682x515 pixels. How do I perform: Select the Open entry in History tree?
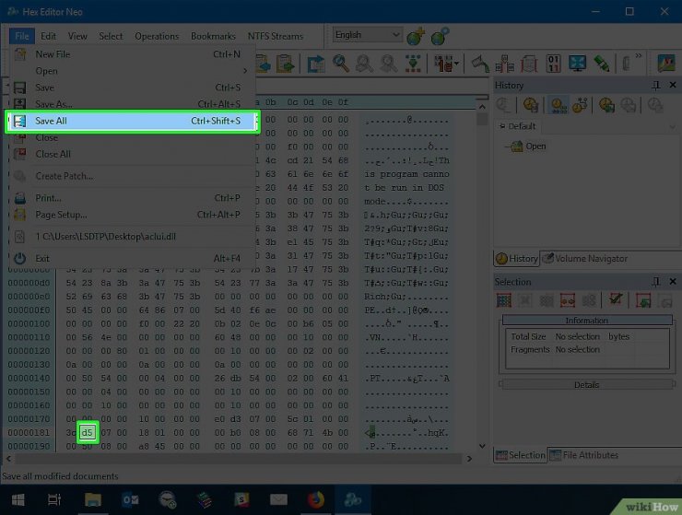529,146
